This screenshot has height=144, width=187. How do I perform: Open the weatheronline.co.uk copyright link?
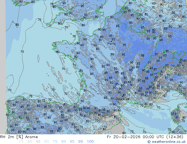[x=167, y=142]
